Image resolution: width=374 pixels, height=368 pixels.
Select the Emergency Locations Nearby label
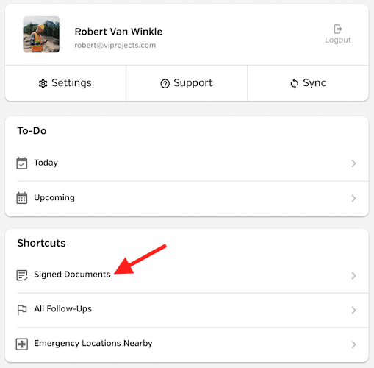[x=93, y=344]
